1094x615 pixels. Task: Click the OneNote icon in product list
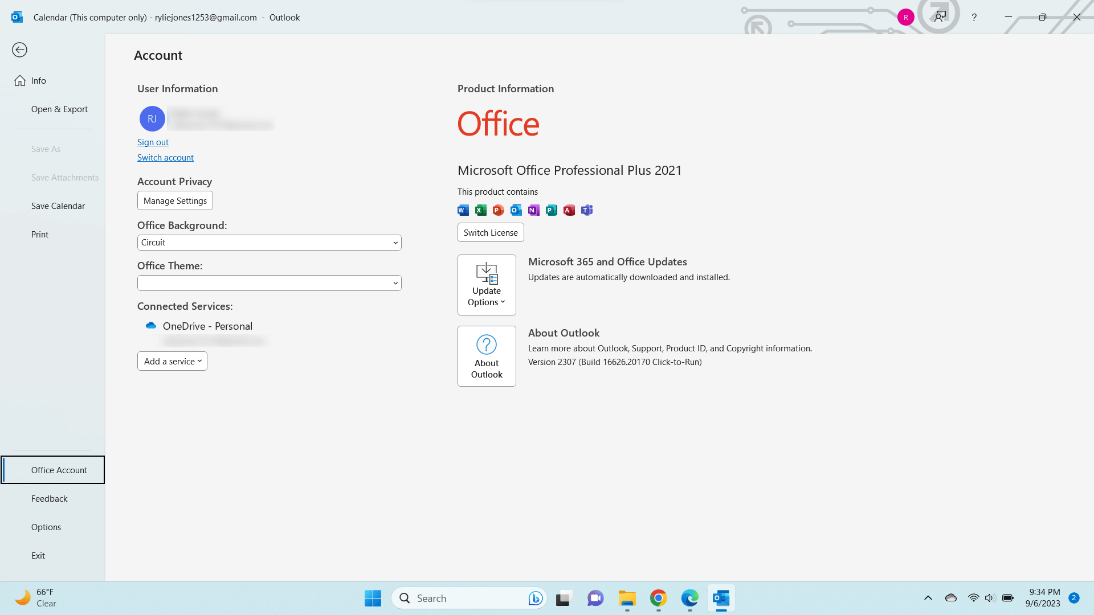[x=534, y=210]
